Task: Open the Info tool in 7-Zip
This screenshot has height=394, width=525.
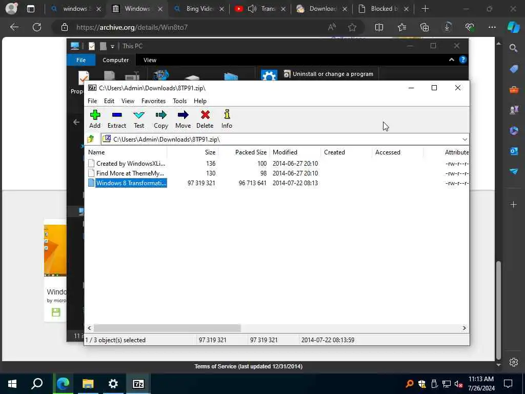Action: click(x=227, y=119)
